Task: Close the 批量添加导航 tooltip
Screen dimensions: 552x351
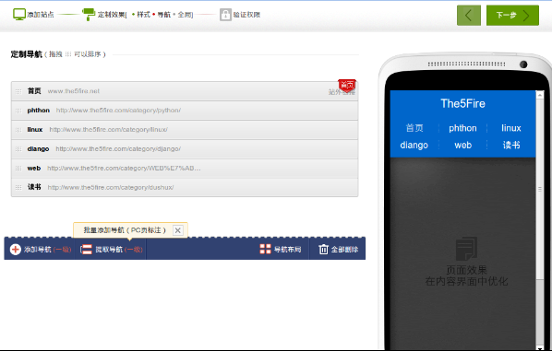Action: tap(178, 230)
